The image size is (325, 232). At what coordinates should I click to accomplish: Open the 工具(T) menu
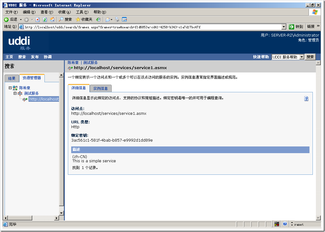82,12
